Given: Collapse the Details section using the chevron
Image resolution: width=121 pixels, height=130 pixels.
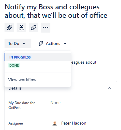Looking at the screenshot, I should tap(110, 88).
